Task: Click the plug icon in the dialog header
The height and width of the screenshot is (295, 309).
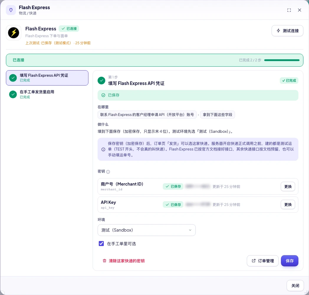Action: pos(11,10)
